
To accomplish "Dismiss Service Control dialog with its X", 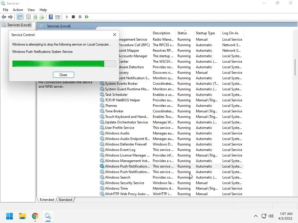I will coord(115,35).
